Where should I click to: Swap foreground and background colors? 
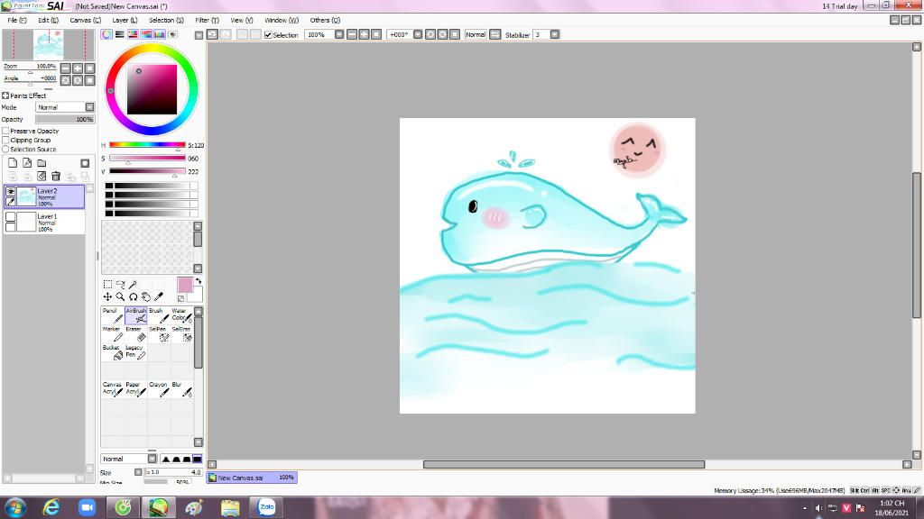click(199, 281)
